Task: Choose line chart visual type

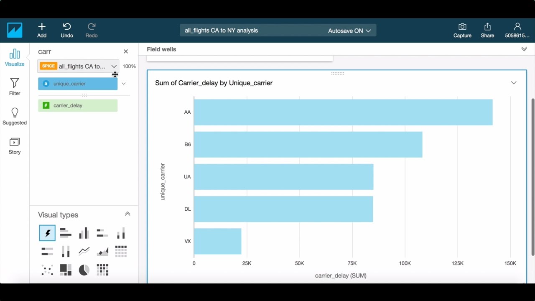Action: pyautogui.click(x=84, y=251)
